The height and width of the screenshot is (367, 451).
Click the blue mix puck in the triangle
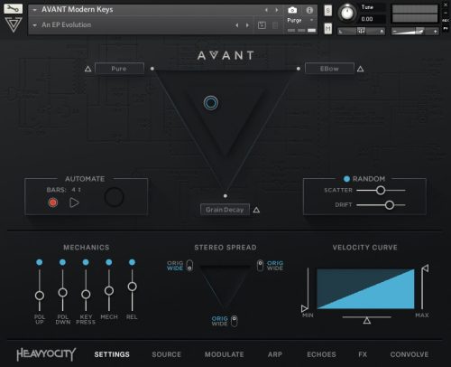[211, 103]
